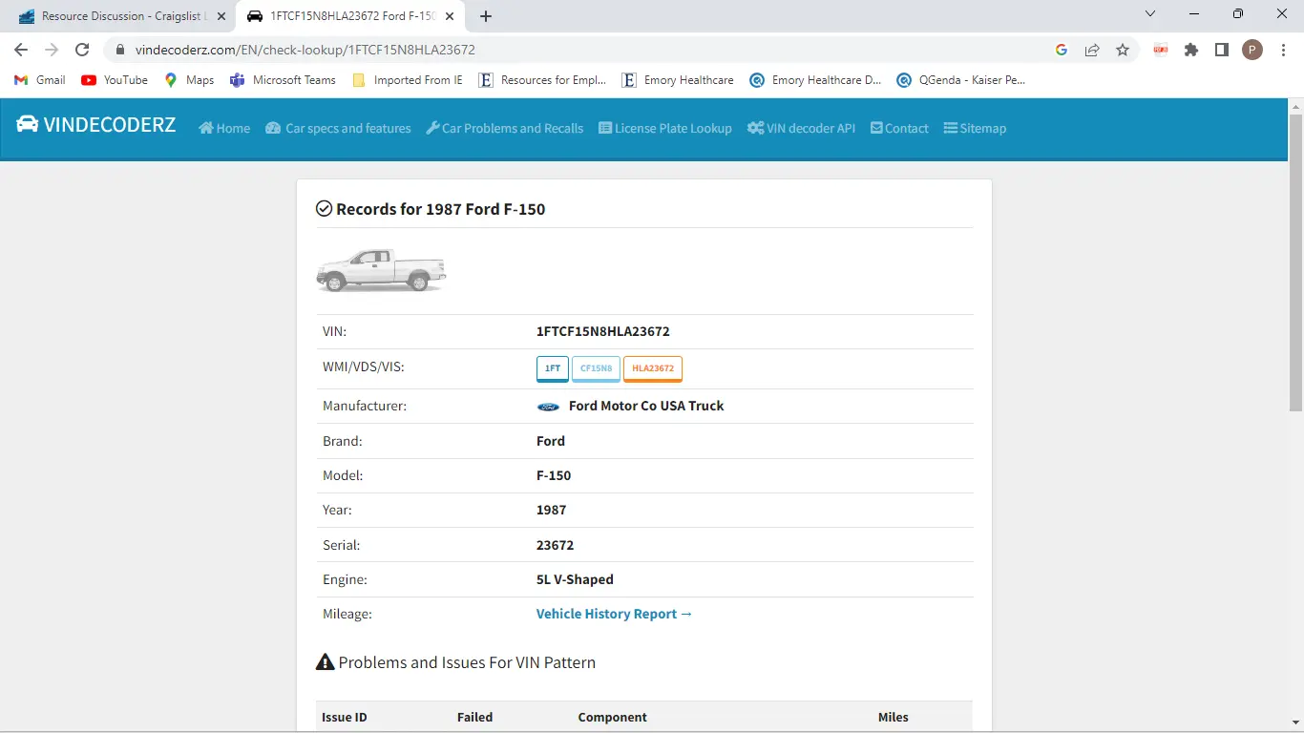This screenshot has height=733, width=1304.
Task: Go forward in browser history
Action: [x=52, y=50]
